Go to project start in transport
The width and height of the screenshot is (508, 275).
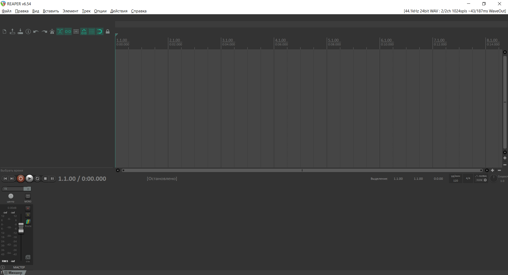pyautogui.click(x=5, y=179)
